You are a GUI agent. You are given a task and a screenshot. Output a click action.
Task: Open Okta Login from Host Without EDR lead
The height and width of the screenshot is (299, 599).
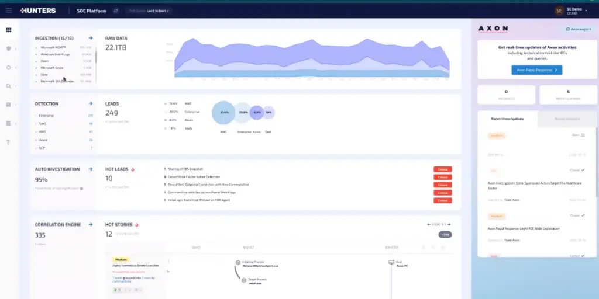[197, 200]
